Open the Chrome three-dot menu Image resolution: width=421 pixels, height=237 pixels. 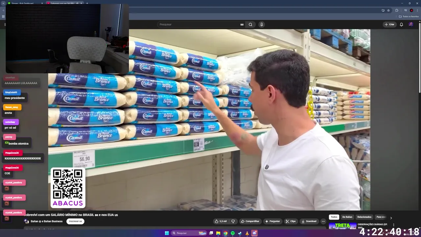click(x=417, y=10)
